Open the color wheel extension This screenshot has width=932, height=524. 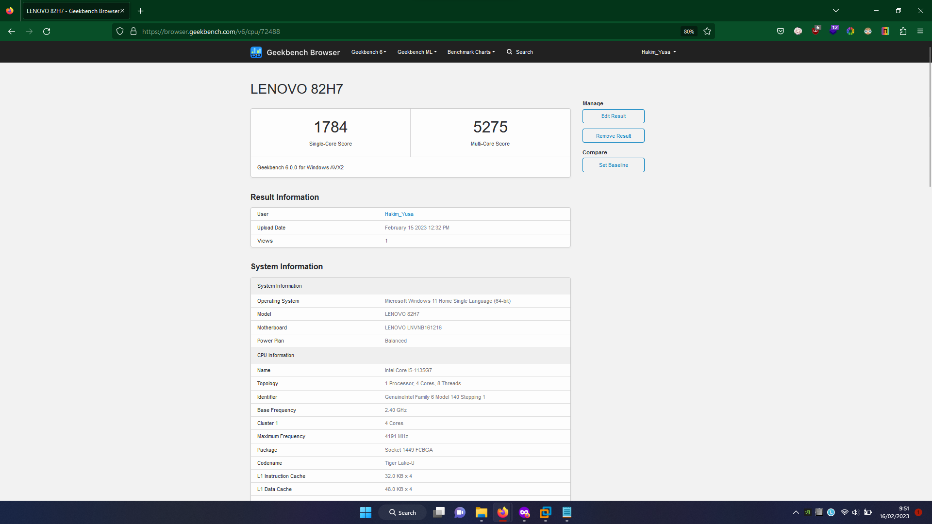850,32
